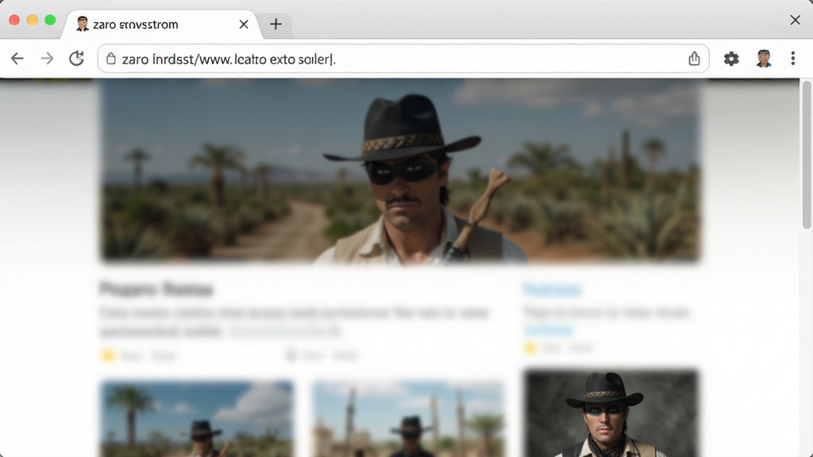Viewport: 813px width, 457px height.
Task: Open the three-dot browser menu
Action: point(793,59)
